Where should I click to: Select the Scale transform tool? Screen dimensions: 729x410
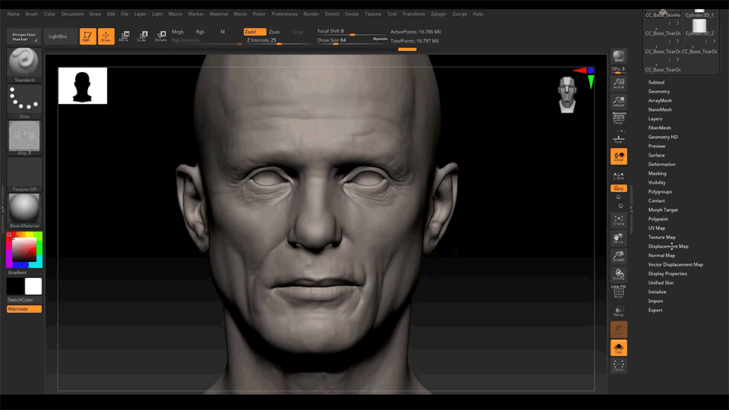tap(141, 36)
